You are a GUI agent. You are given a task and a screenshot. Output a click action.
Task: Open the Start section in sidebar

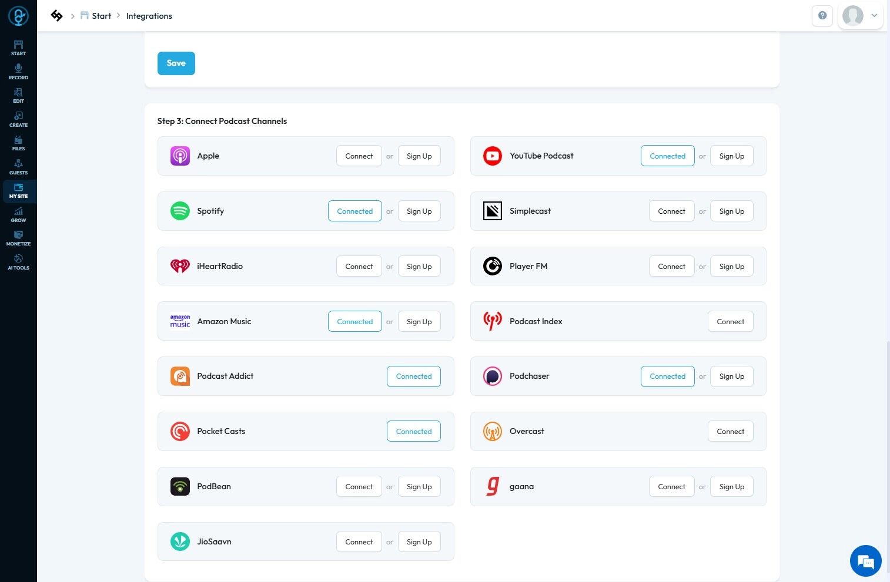point(18,48)
